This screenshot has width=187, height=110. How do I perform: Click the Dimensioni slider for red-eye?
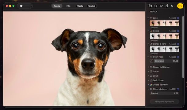tap(166, 61)
